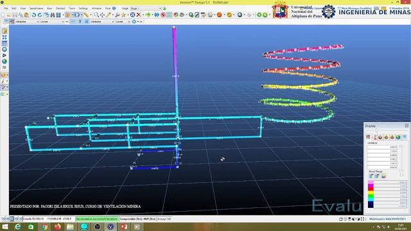Screen dimensions: 411x231
Task: Click the globe icon in left sidebar
Action: (x=4, y=62)
